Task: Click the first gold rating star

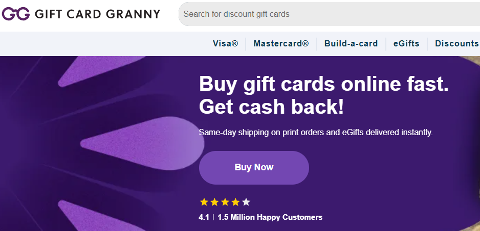Action: (204, 202)
